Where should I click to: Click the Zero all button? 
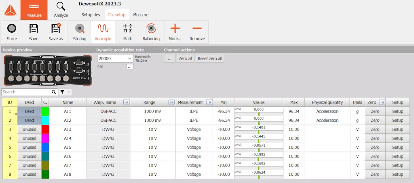[x=185, y=58]
